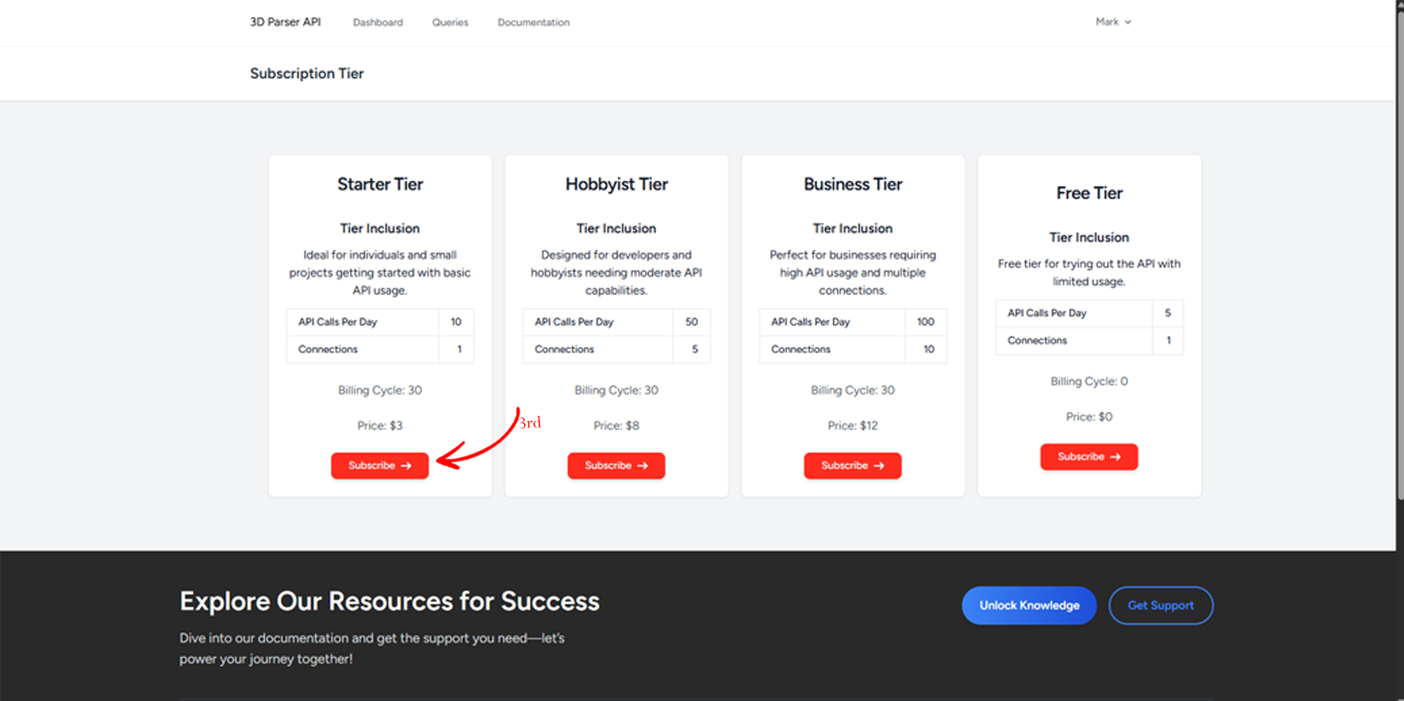Click Starter Tier's API Calls value 10
This screenshot has width=1404, height=701.
tap(456, 322)
